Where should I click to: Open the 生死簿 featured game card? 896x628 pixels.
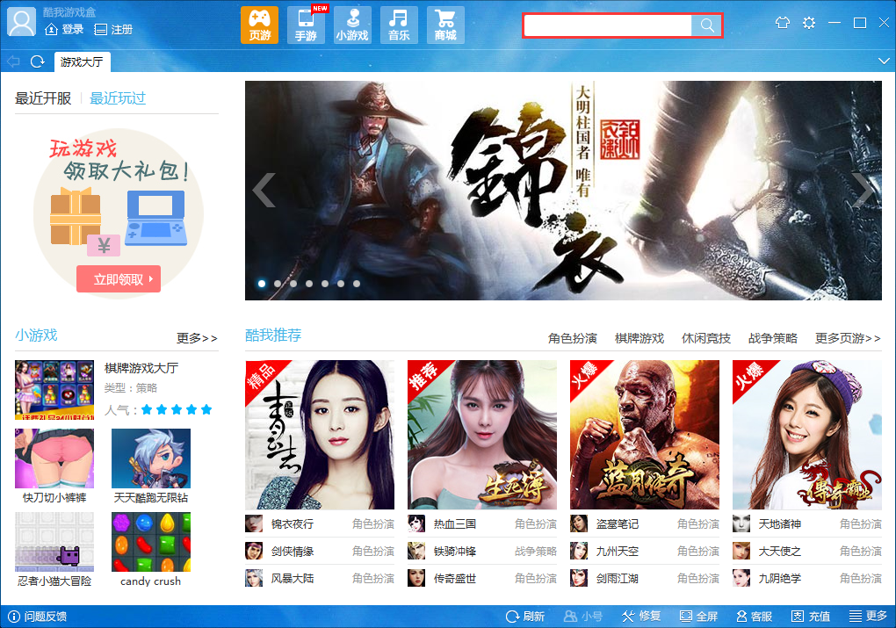(x=481, y=434)
